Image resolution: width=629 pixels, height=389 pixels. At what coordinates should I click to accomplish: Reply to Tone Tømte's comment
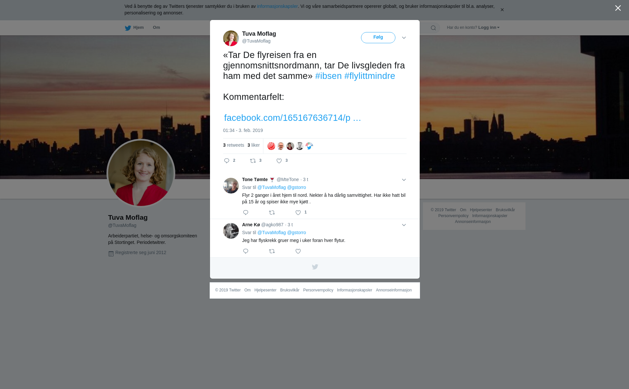click(246, 213)
